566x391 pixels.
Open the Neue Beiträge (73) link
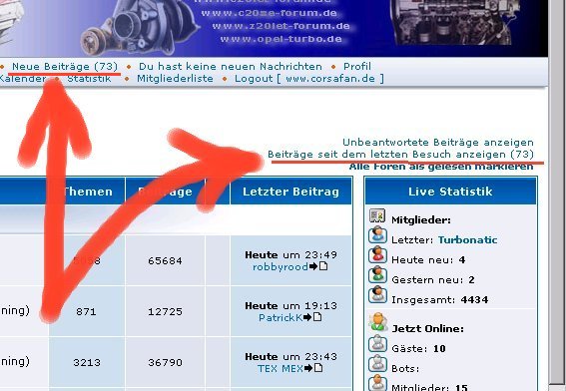[65, 67]
